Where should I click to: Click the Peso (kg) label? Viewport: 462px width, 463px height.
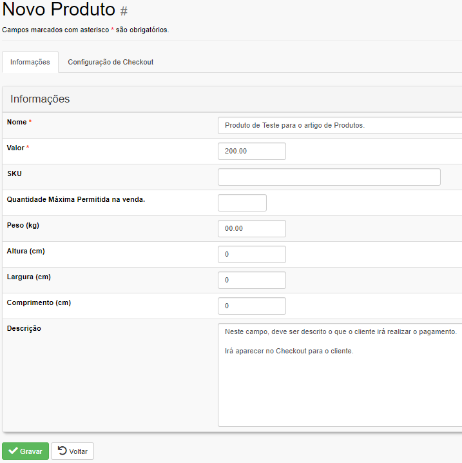coord(23,225)
